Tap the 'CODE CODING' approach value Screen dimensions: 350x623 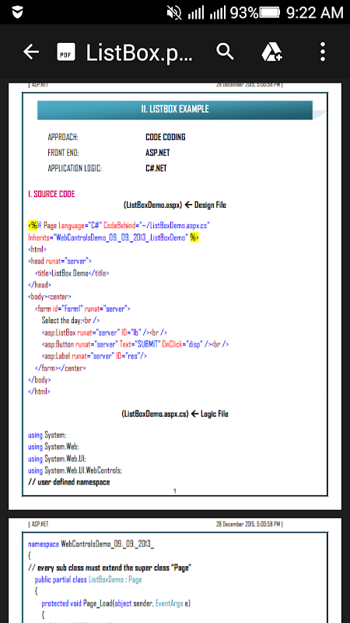166,138
